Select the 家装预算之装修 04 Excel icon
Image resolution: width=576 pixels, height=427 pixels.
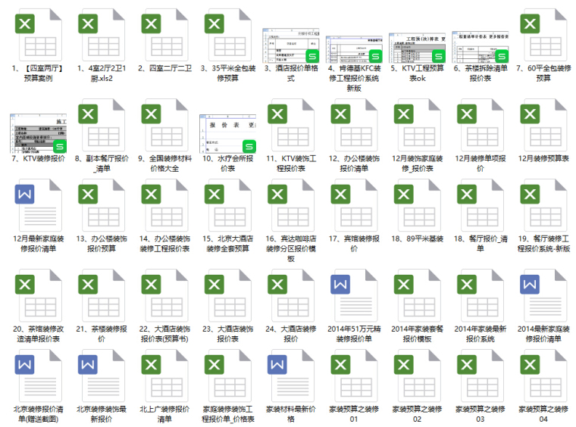tap(543, 376)
